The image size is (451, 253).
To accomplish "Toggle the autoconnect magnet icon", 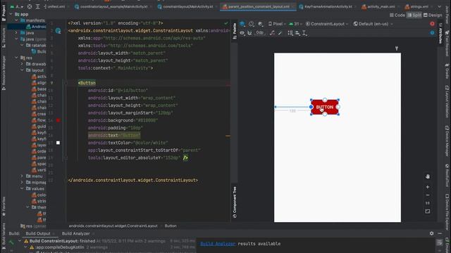I will click(x=249, y=33).
